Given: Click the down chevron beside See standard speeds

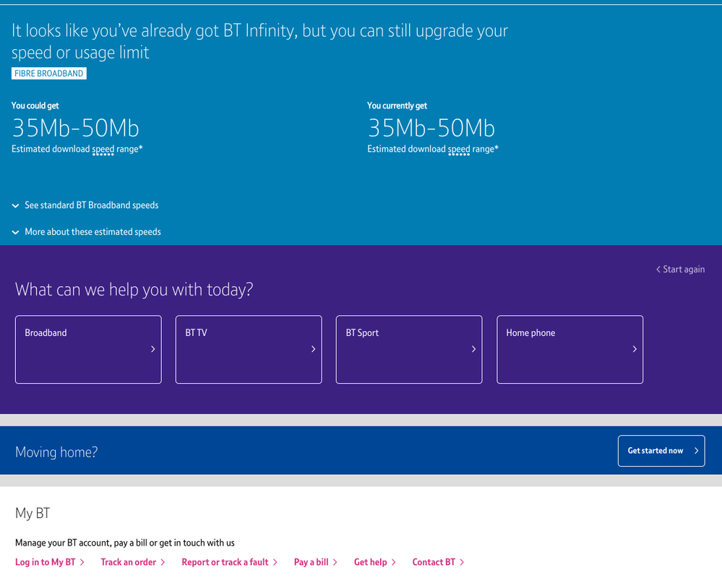Looking at the screenshot, I should pyautogui.click(x=15, y=206).
